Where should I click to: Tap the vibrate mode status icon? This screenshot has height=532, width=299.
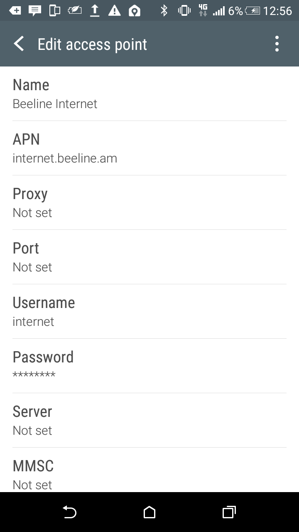[184, 10]
